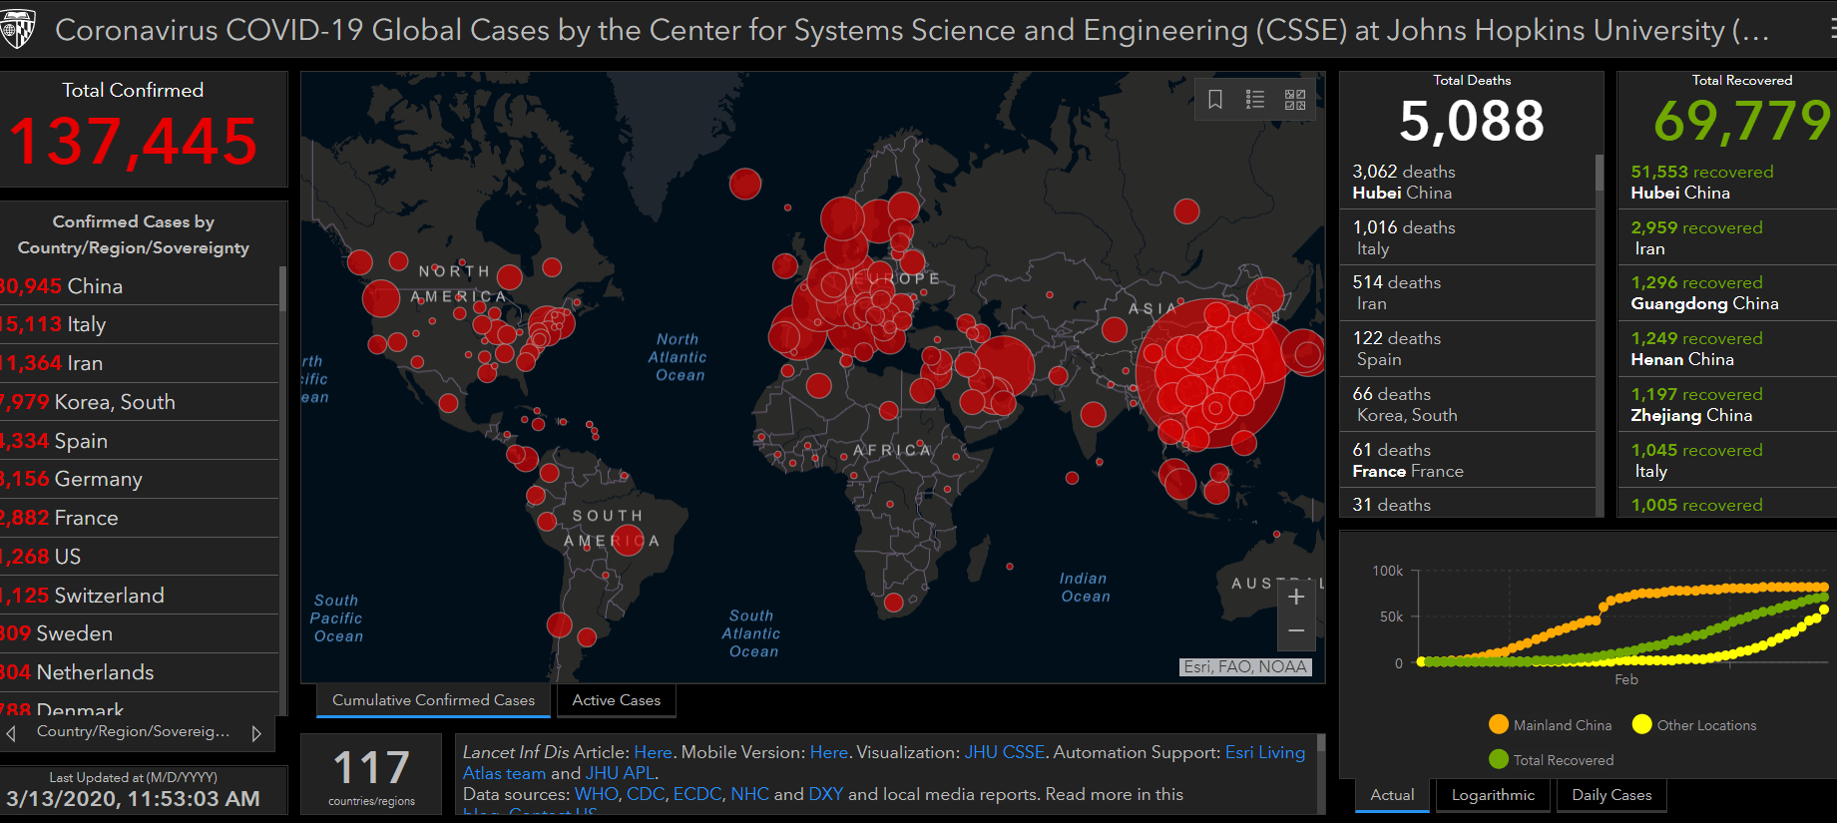The height and width of the screenshot is (823, 1837).
Task: Select Switzerland in confirmed cases list
Action: [140, 596]
